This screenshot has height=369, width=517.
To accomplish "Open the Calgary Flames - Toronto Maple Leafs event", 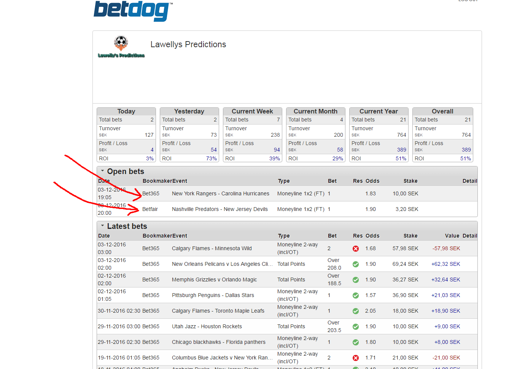I will tap(218, 311).
